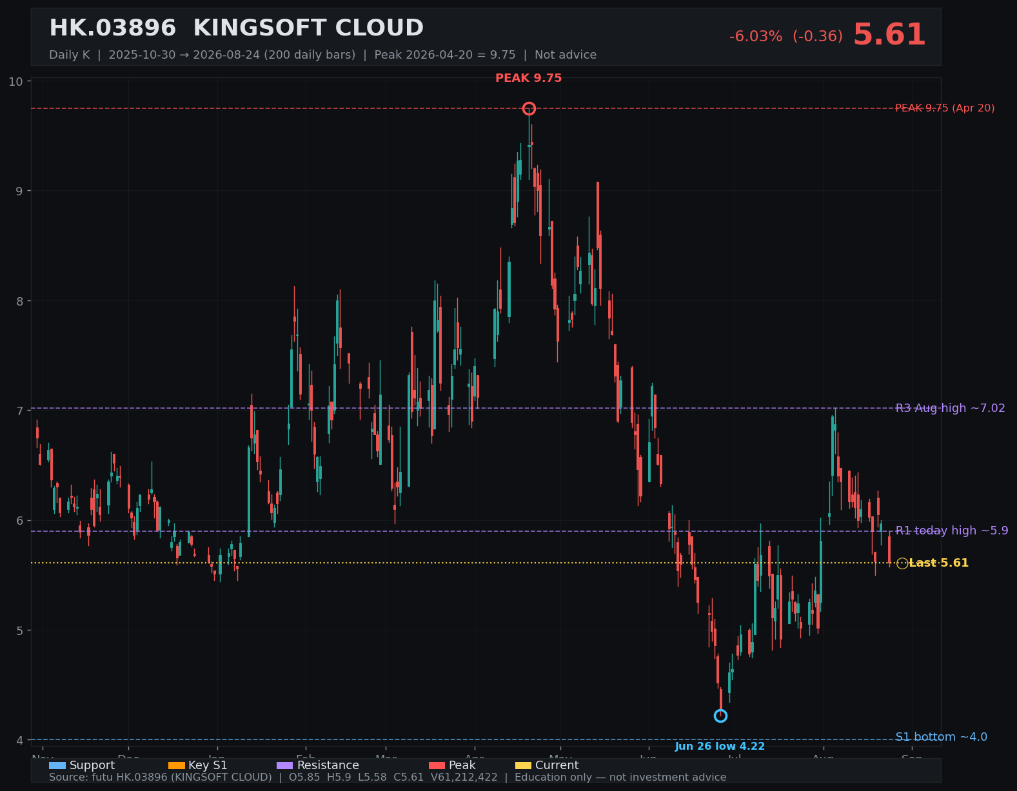Click the bold PEAK 9.75 annotation above the chart

[529, 79]
